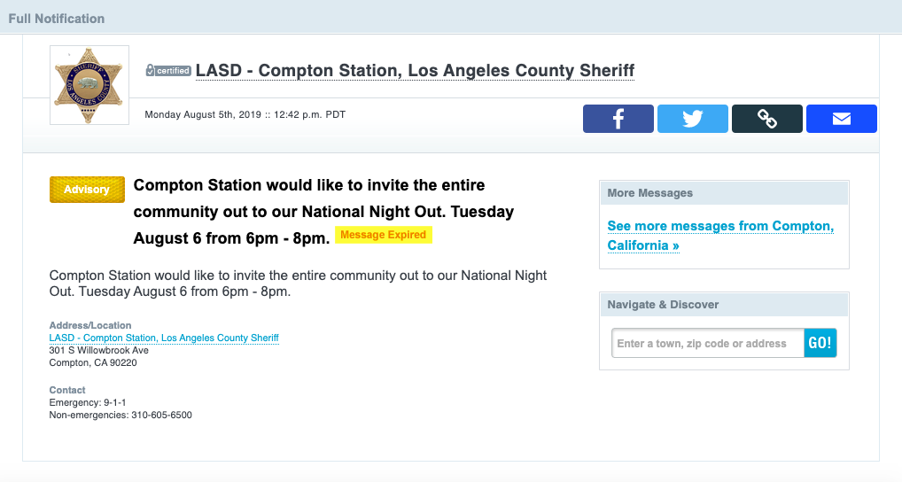This screenshot has height=482, width=902.
Task: Share the notification on Twitter
Action: pos(692,119)
